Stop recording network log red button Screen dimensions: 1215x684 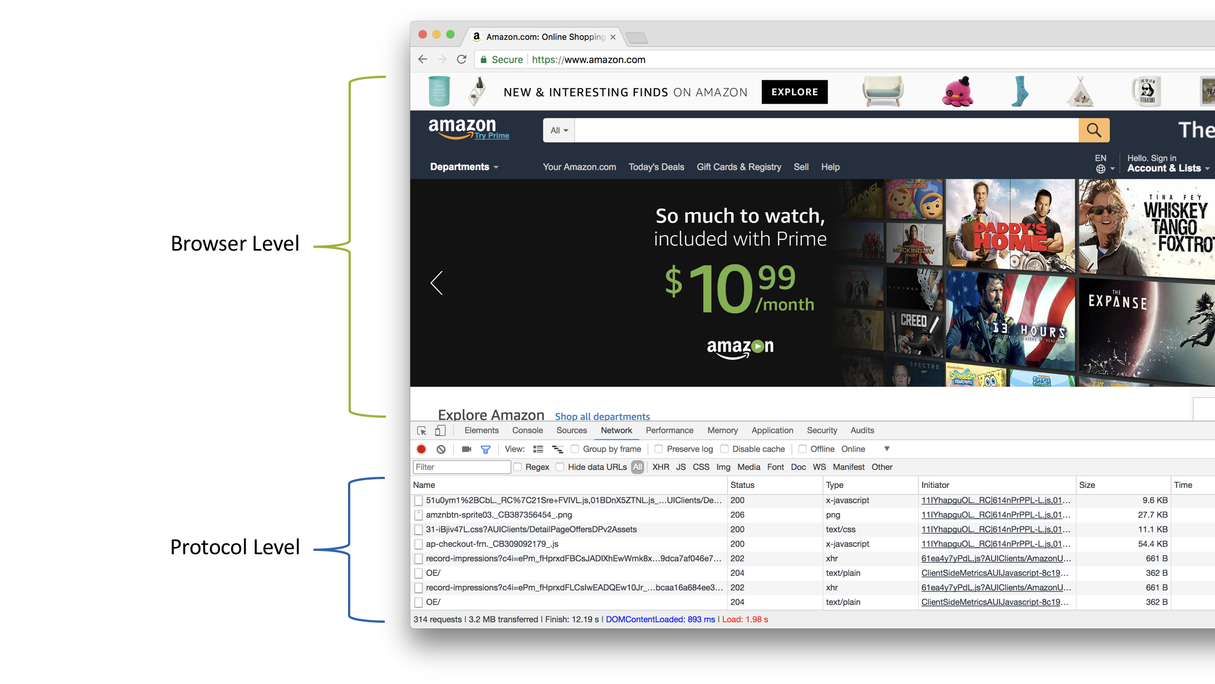tap(422, 449)
